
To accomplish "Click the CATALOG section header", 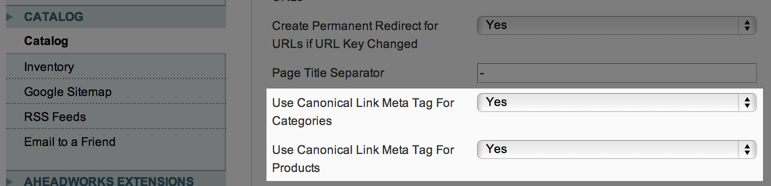I will pyautogui.click(x=54, y=17).
